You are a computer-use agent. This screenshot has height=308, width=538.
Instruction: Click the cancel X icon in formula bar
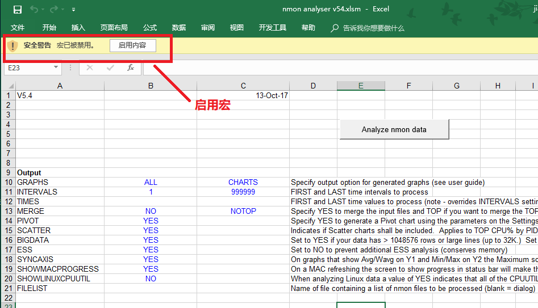pos(90,67)
